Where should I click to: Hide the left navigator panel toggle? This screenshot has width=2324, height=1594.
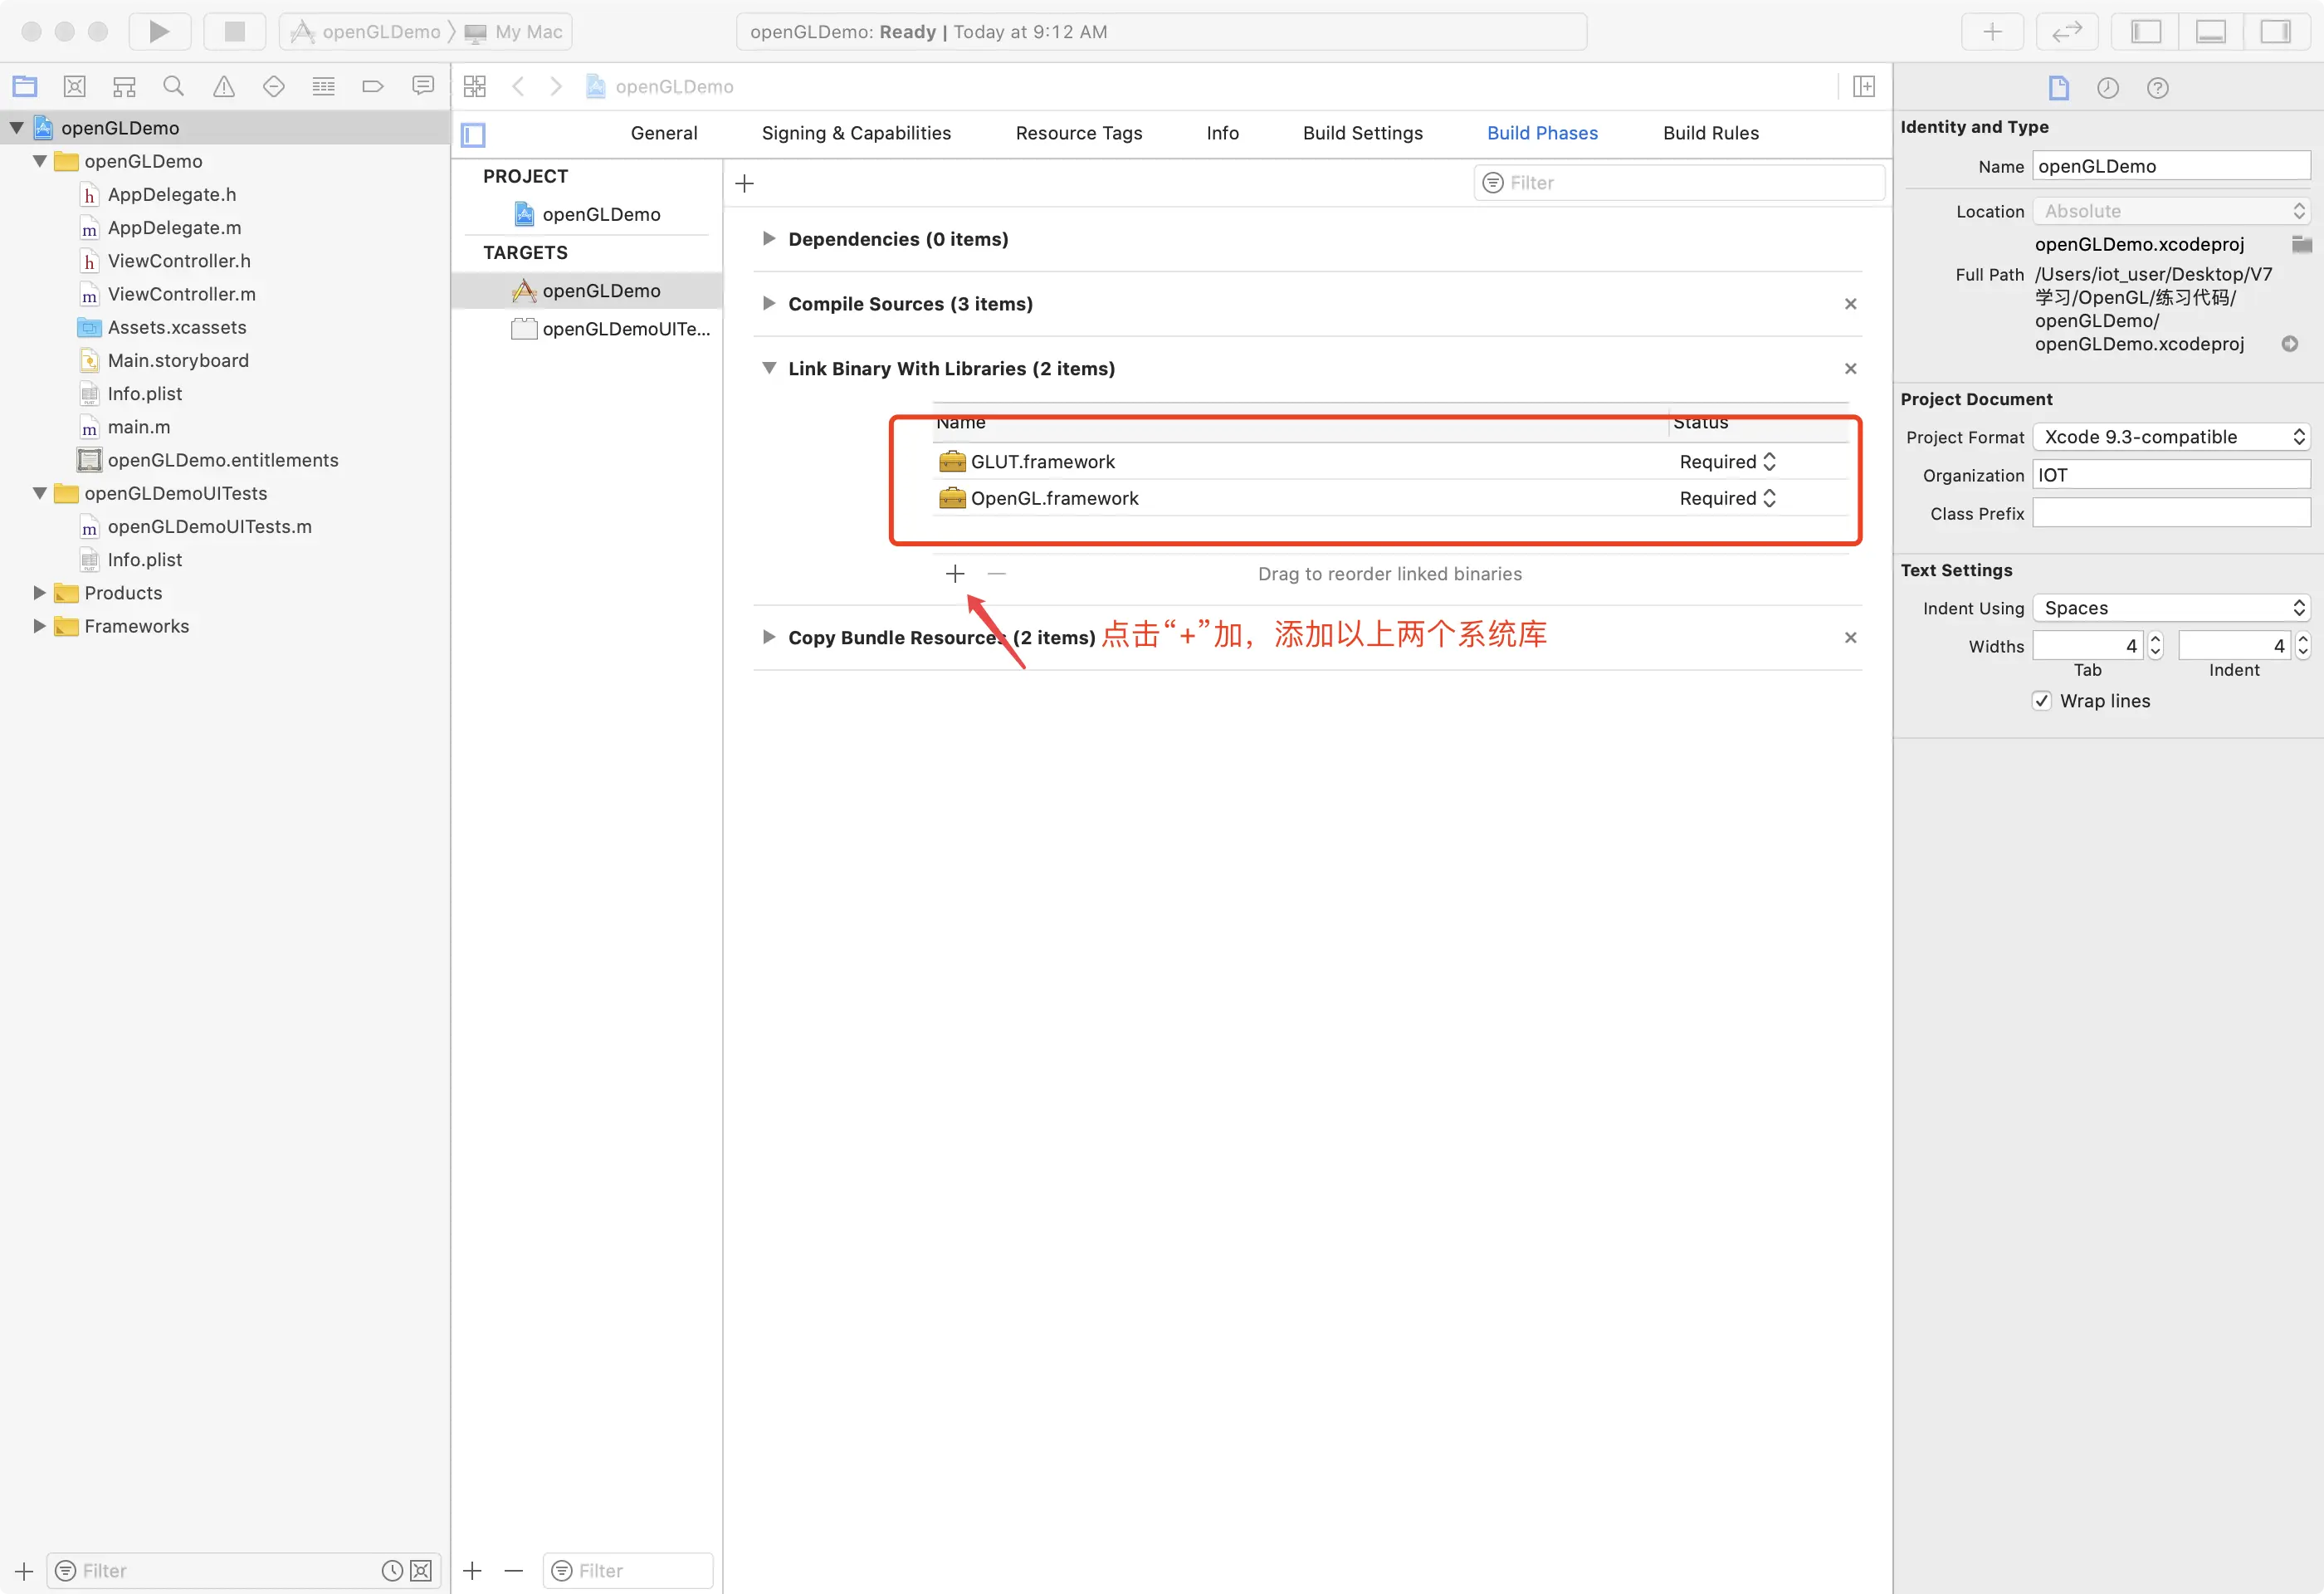2146,32
